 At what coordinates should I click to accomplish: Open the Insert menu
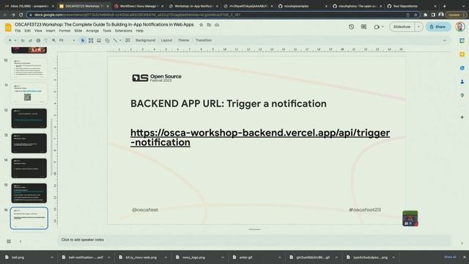(51, 31)
